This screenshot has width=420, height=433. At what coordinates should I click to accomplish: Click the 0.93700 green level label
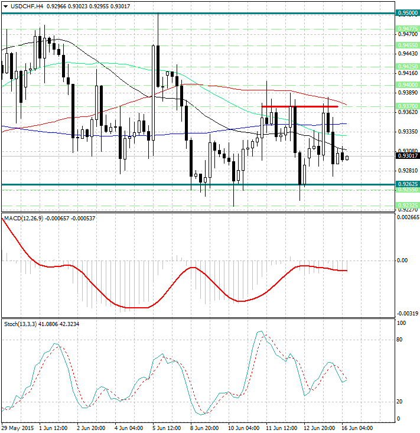(408, 106)
